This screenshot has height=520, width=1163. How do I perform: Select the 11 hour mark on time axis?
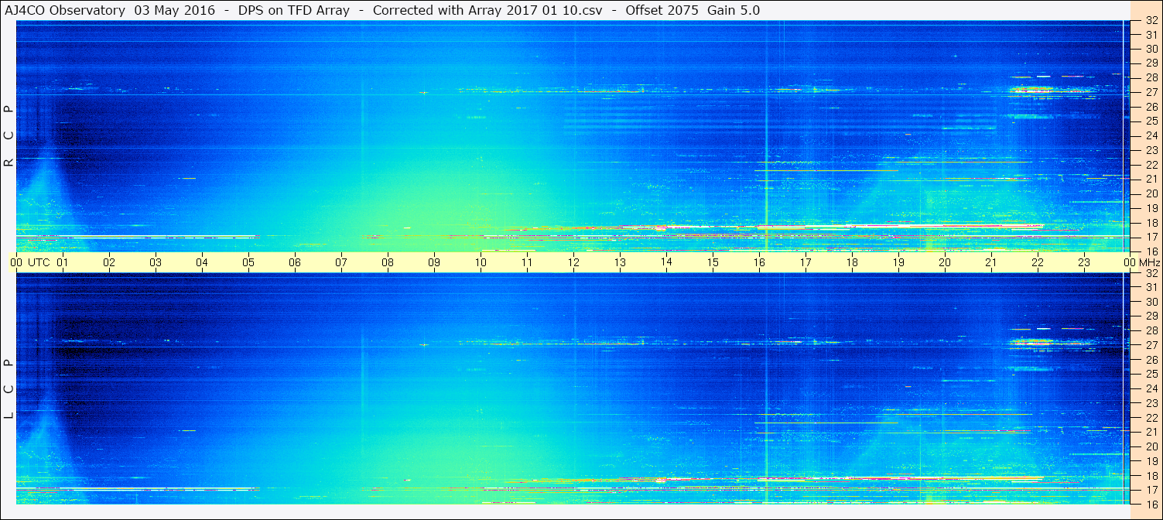527,262
